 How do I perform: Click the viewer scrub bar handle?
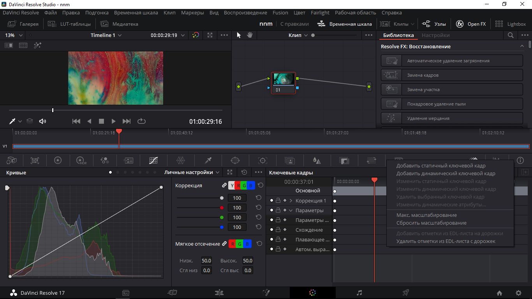coord(53,111)
